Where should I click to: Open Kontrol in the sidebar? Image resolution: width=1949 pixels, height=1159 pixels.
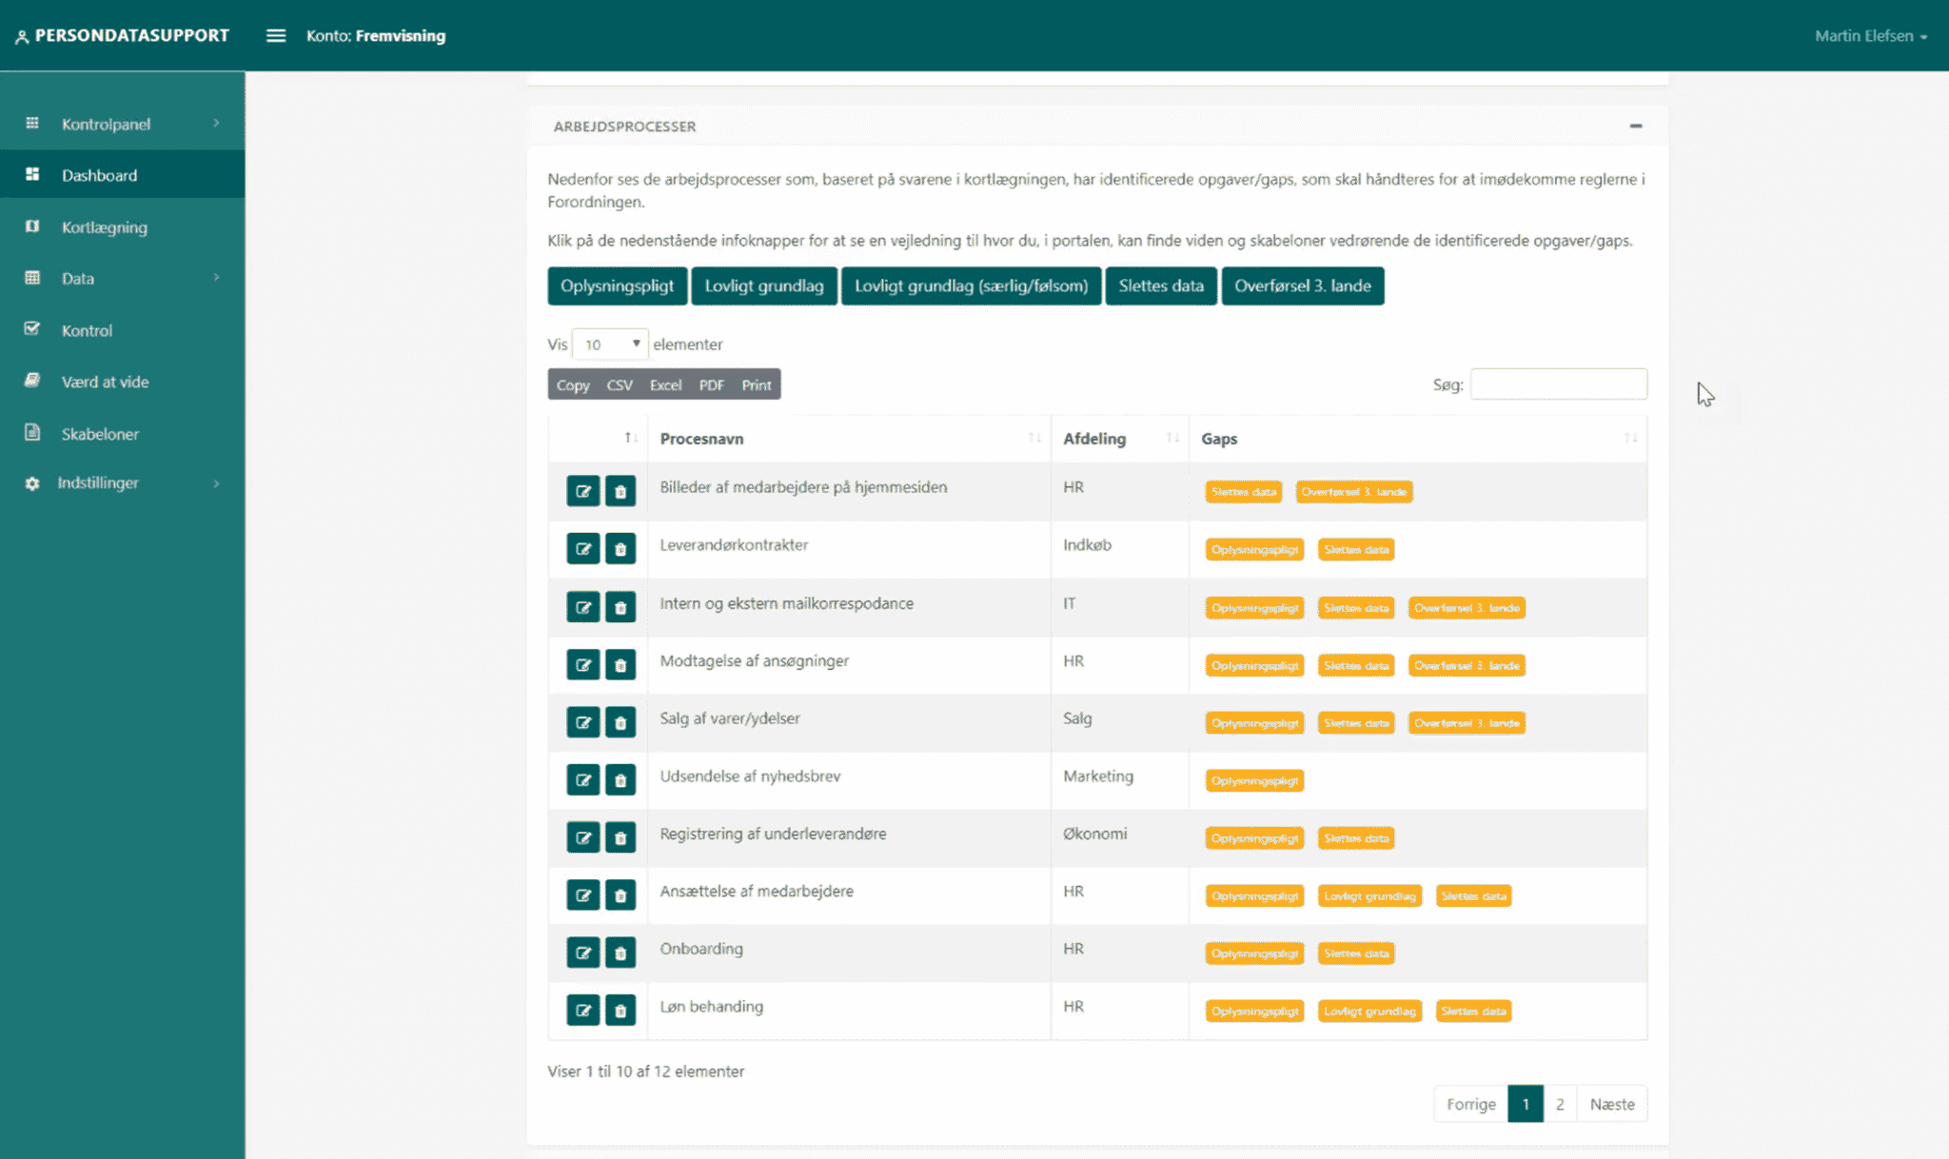(x=122, y=330)
